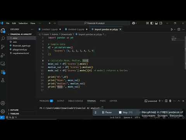Open the Copilot chat icon in title bar
Screen dimensions: 186x140
[x=134, y=23]
